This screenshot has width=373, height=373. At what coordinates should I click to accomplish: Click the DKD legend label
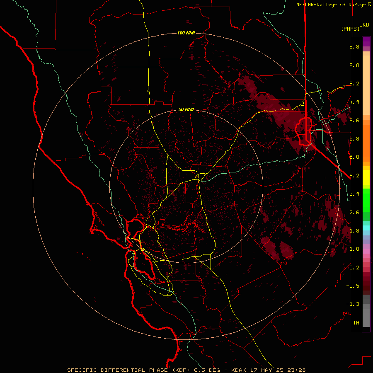364,25
